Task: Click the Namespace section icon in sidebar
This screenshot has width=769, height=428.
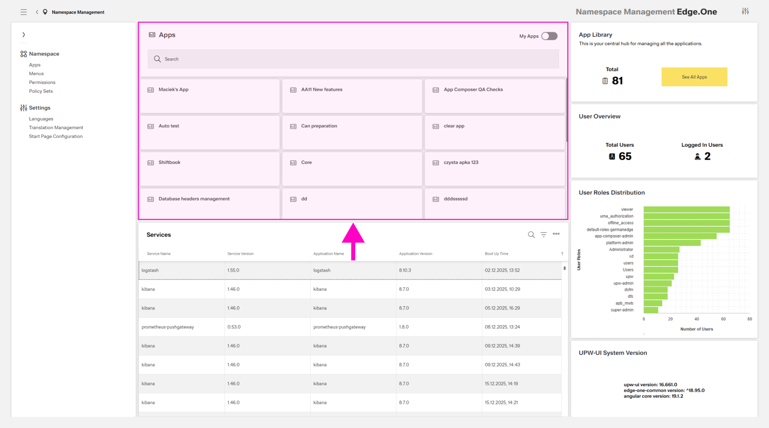Action: click(x=24, y=54)
